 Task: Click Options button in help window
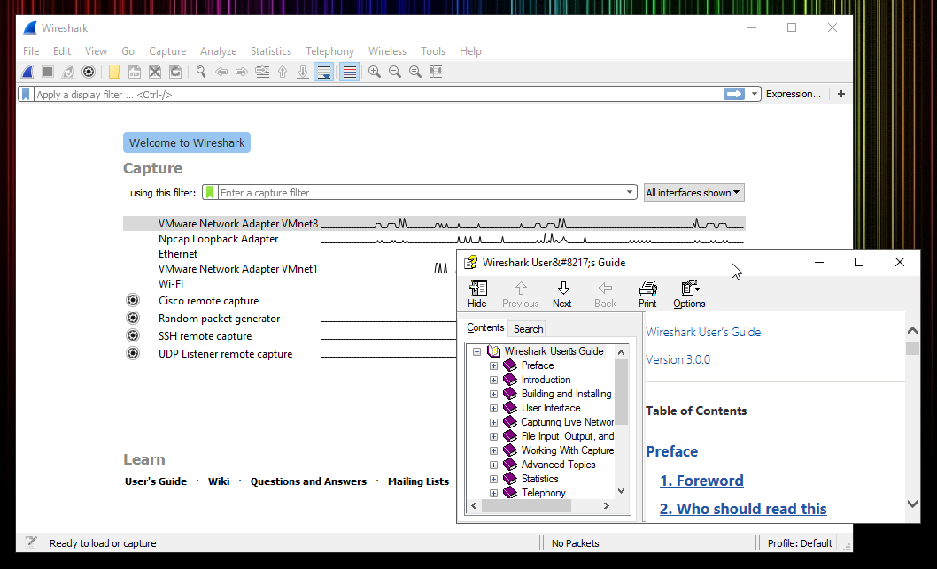689,295
